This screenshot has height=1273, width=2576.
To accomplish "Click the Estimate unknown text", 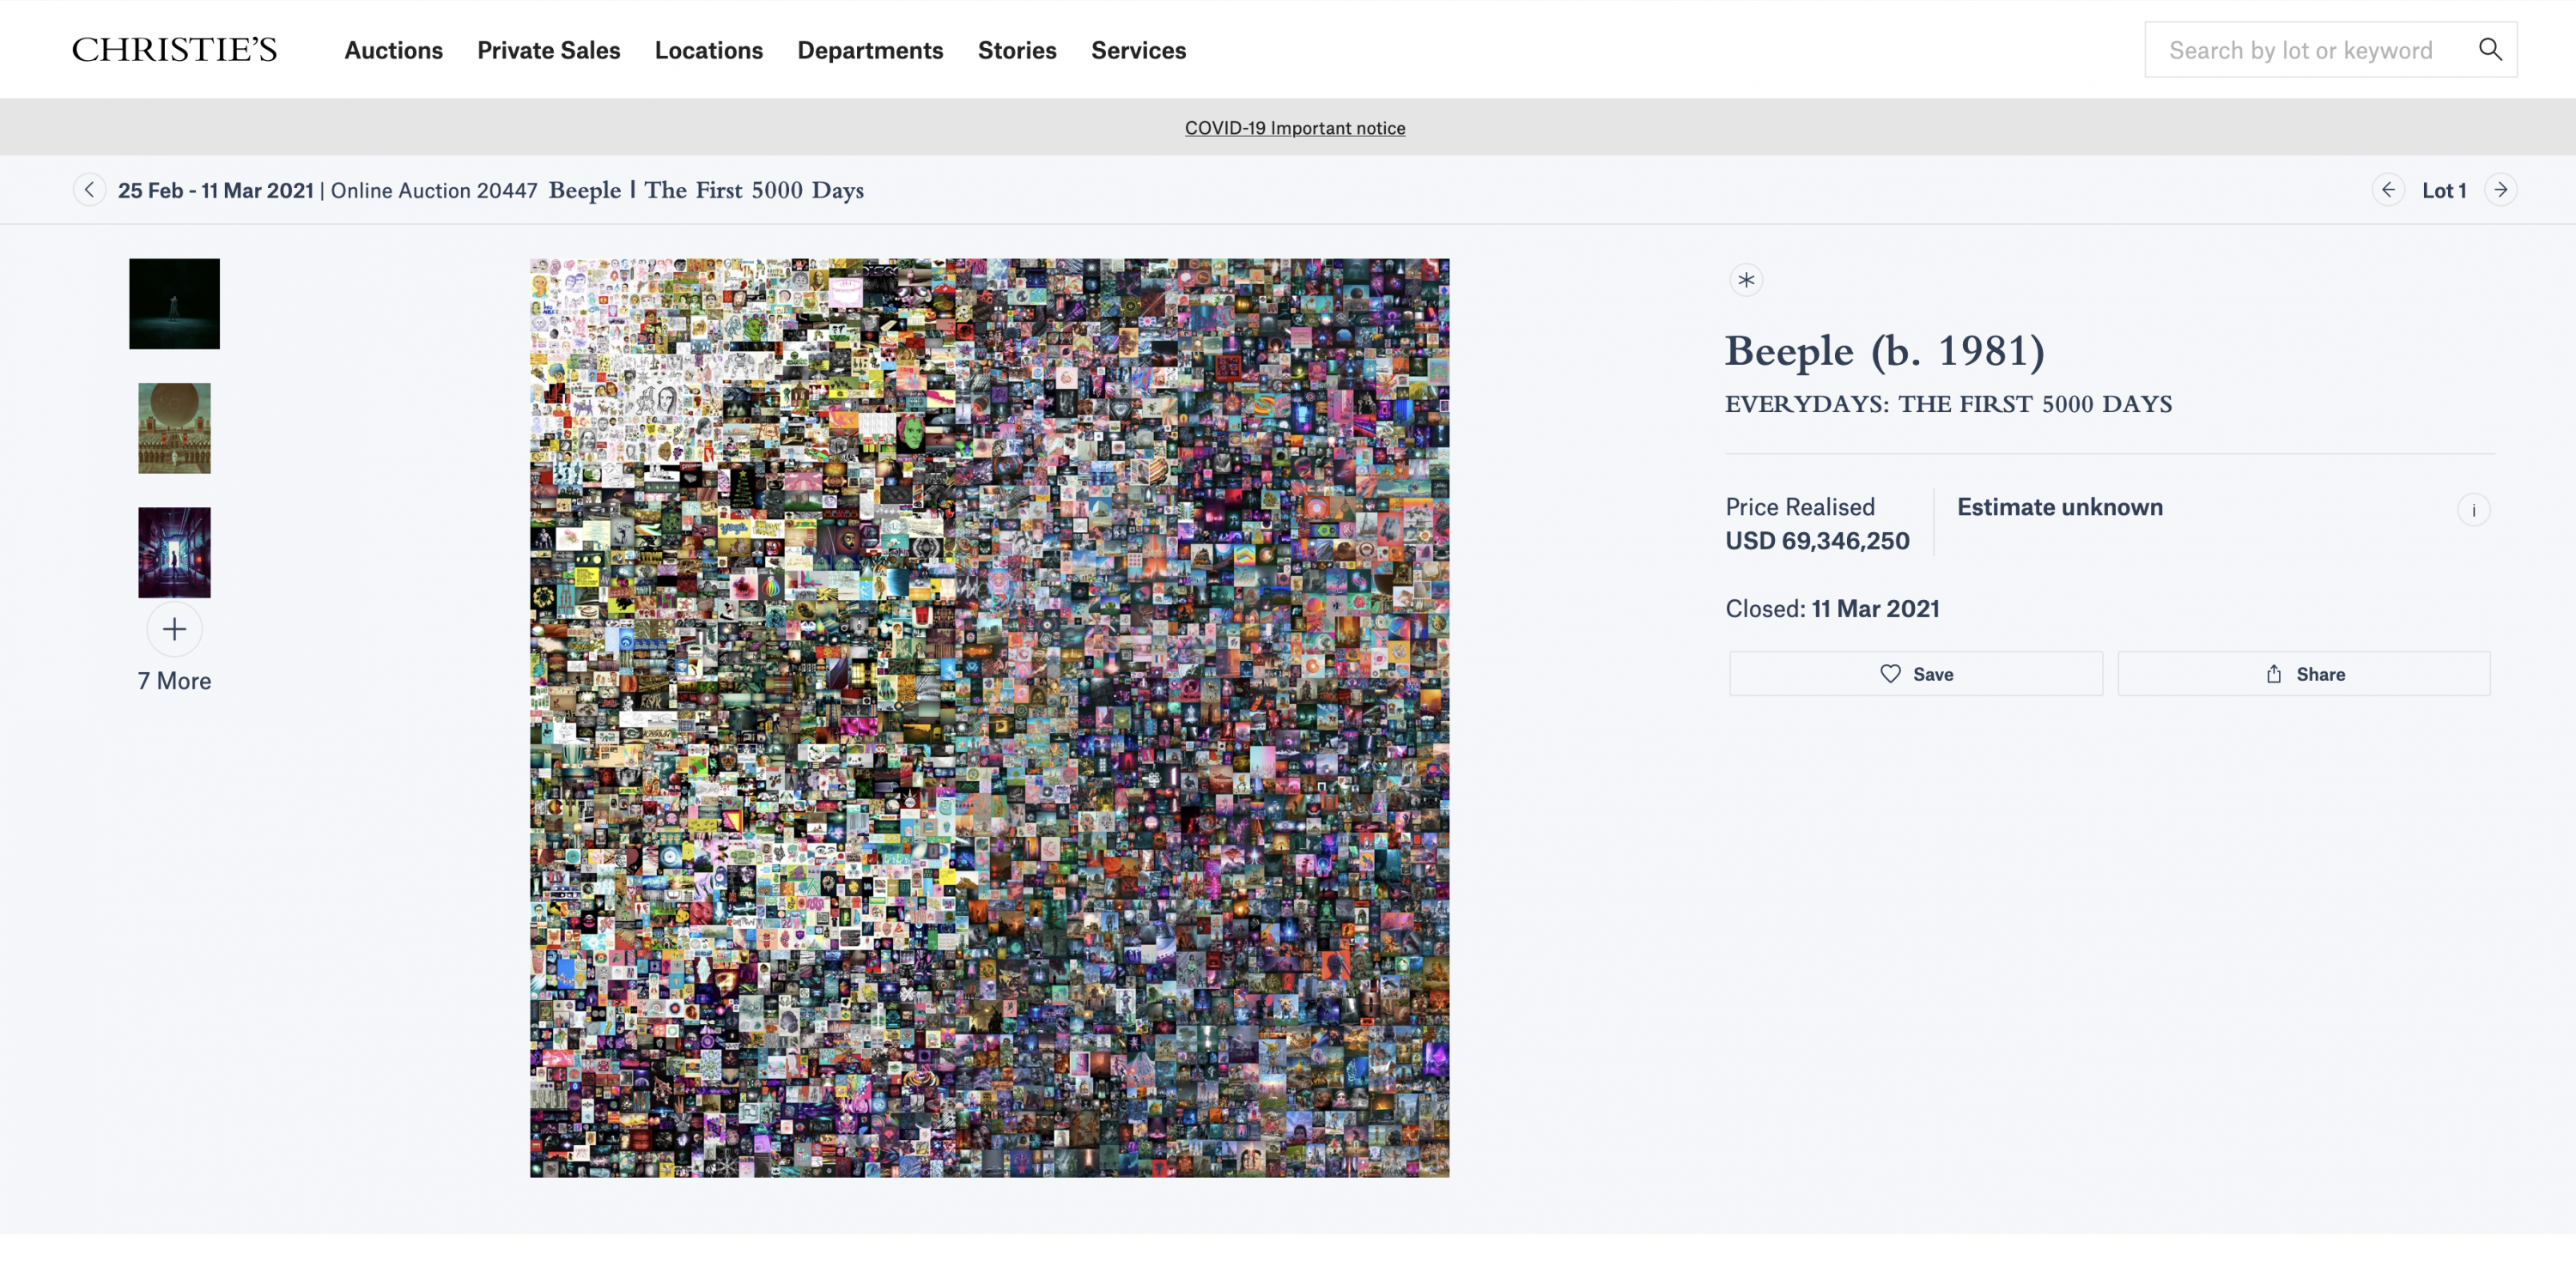I will (x=2060, y=507).
